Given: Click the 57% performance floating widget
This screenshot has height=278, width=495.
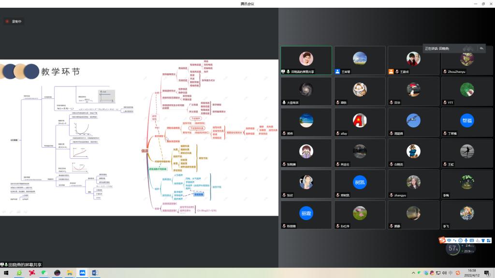Looking at the screenshot, I should (x=453, y=249).
